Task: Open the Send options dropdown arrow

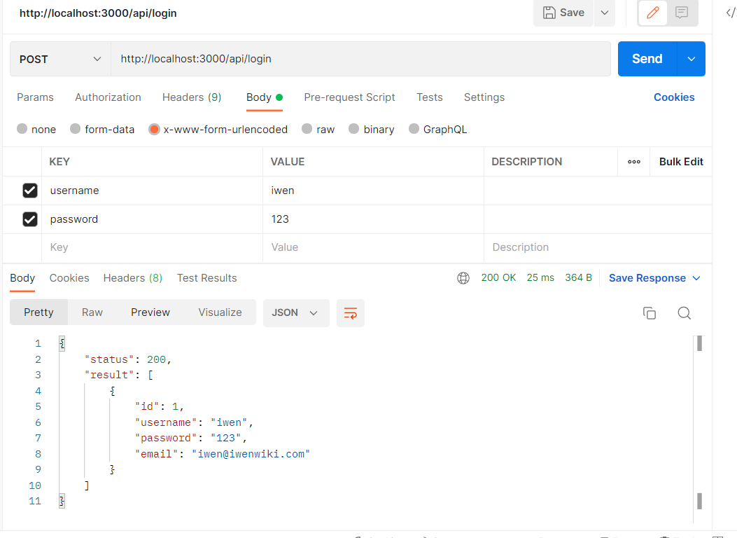Action: pyautogui.click(x=692, y=59)
